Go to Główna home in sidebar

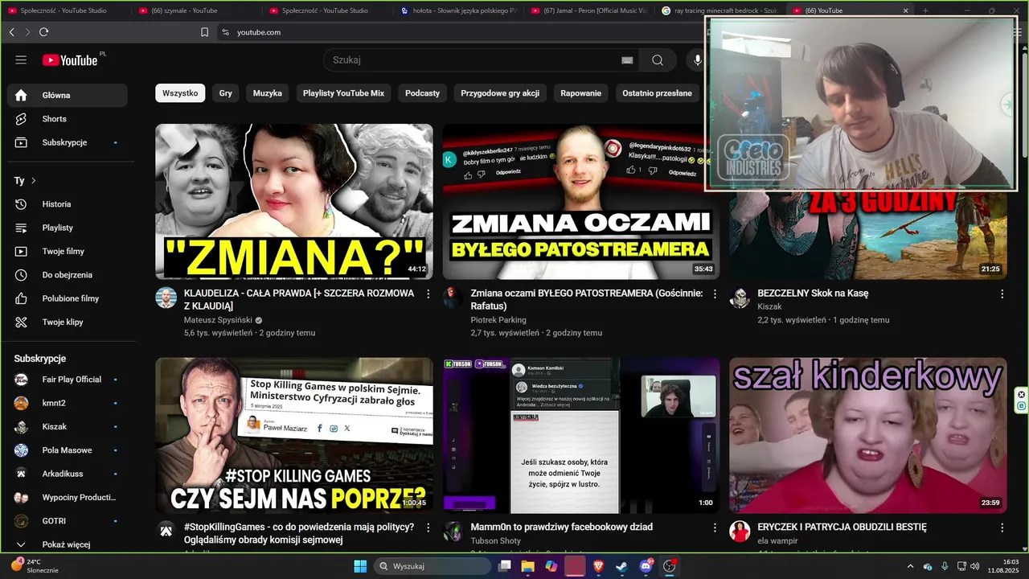click(68, 95)
